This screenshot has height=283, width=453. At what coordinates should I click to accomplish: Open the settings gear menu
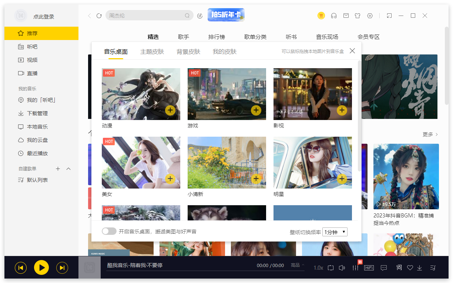[369, 16]
